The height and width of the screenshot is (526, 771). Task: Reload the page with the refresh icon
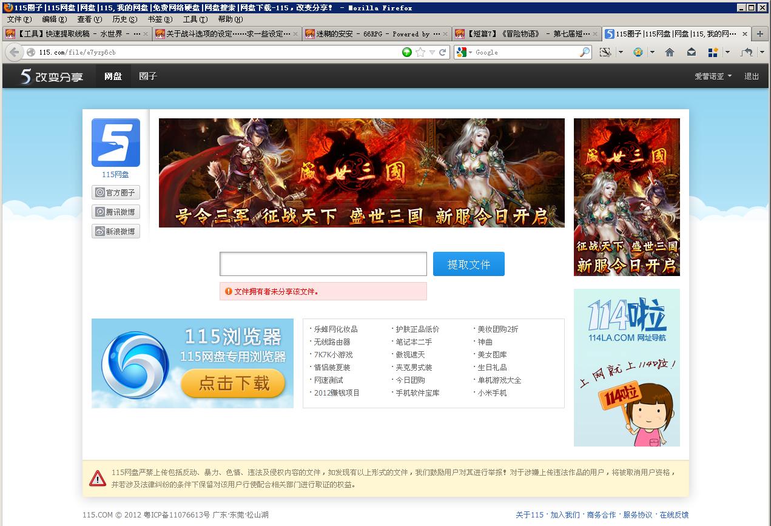tap(443, 52)
